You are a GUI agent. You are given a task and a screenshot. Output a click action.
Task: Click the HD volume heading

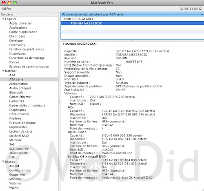pyautogui.click(x=71, y=107)
